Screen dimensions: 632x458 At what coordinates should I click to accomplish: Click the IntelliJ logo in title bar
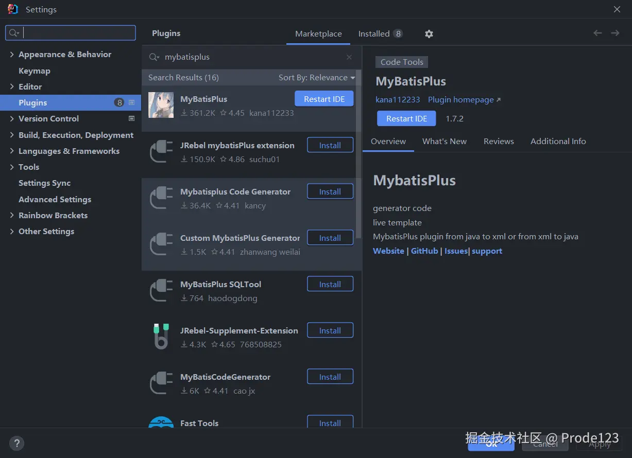(13, 9)
